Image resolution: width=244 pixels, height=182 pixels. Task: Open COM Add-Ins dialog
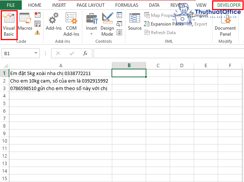click(71, 24)
